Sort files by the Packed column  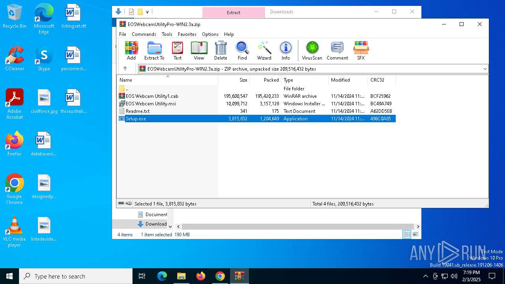pyautogui.click(x=266, y=80)
